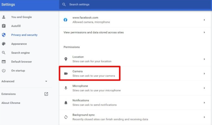Open Notifications settings via its arrow
The width and height of the screenshot is (212, 125).
pyautogui.click(x=204, y=103)
